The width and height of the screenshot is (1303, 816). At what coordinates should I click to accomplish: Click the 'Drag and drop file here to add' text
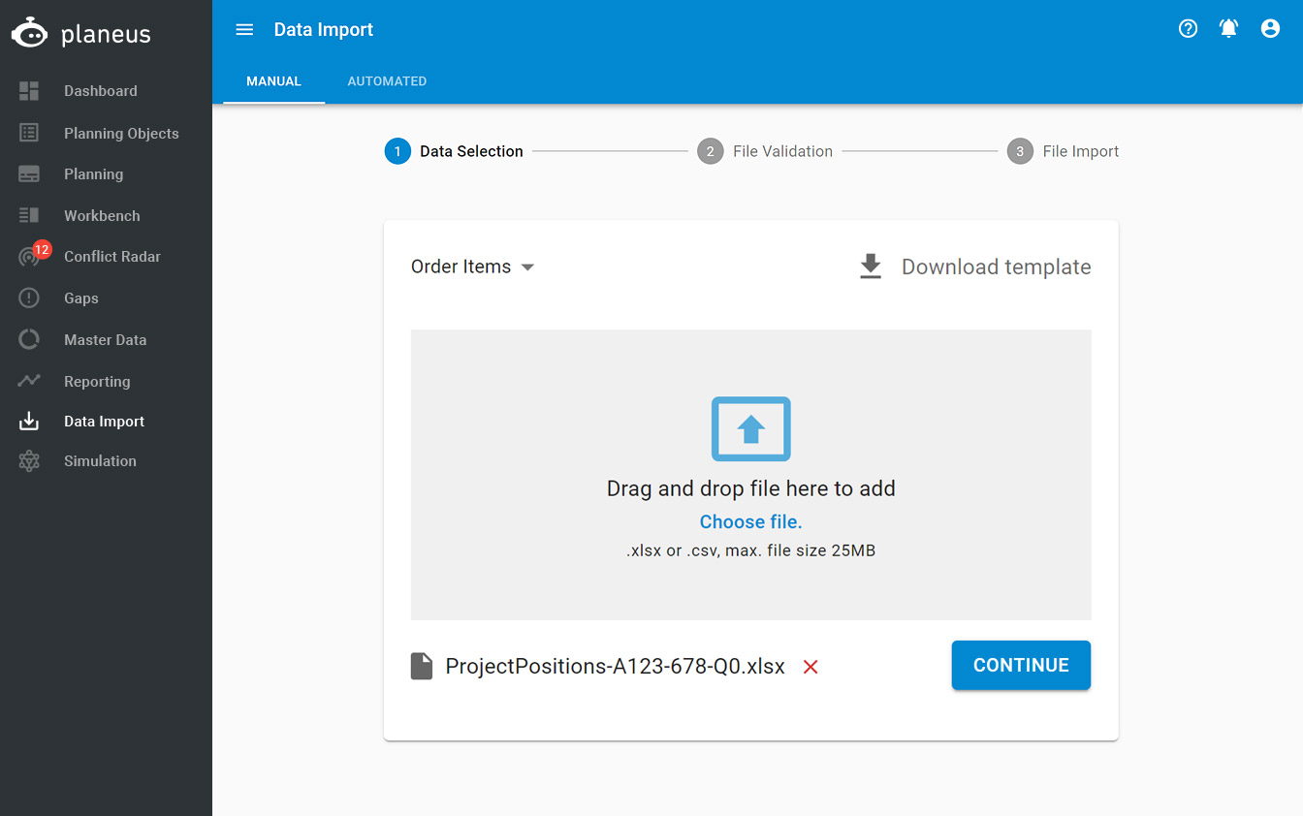pos(751,488)
